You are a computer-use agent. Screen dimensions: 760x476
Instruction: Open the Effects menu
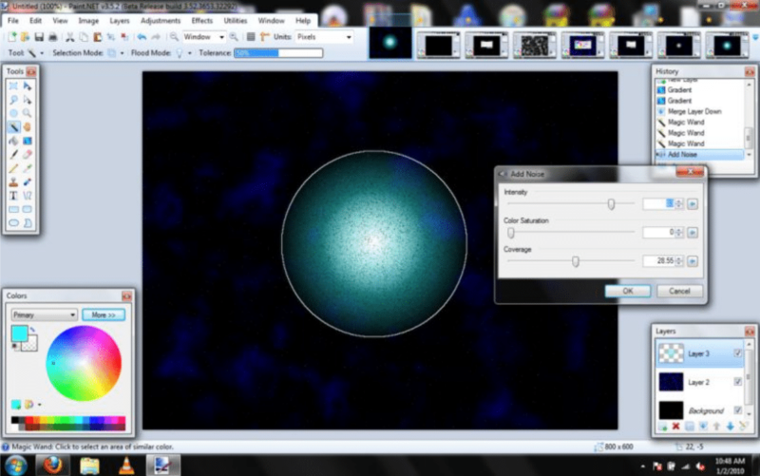201,21
